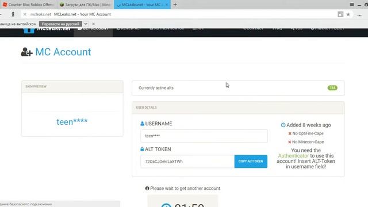Bookmark this page with star icon
The image size is (368, 207).
[348, 14]
